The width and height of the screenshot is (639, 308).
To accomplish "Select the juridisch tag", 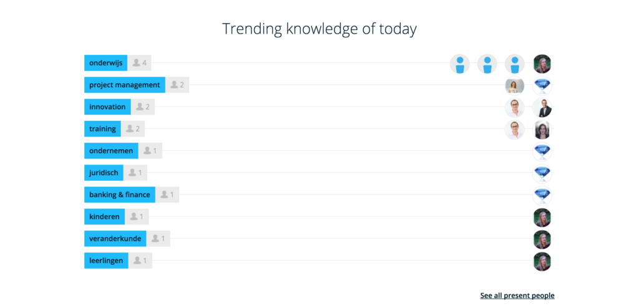I will (x=104, y=173).
